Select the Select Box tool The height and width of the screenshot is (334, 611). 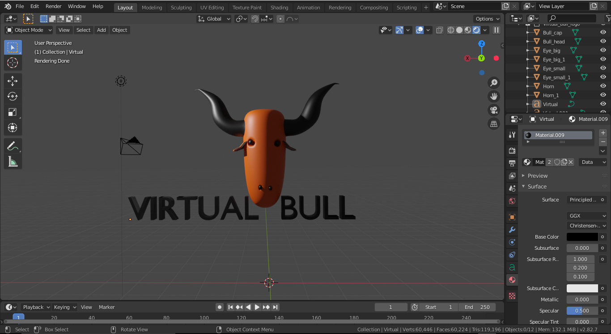click(13, 47)
